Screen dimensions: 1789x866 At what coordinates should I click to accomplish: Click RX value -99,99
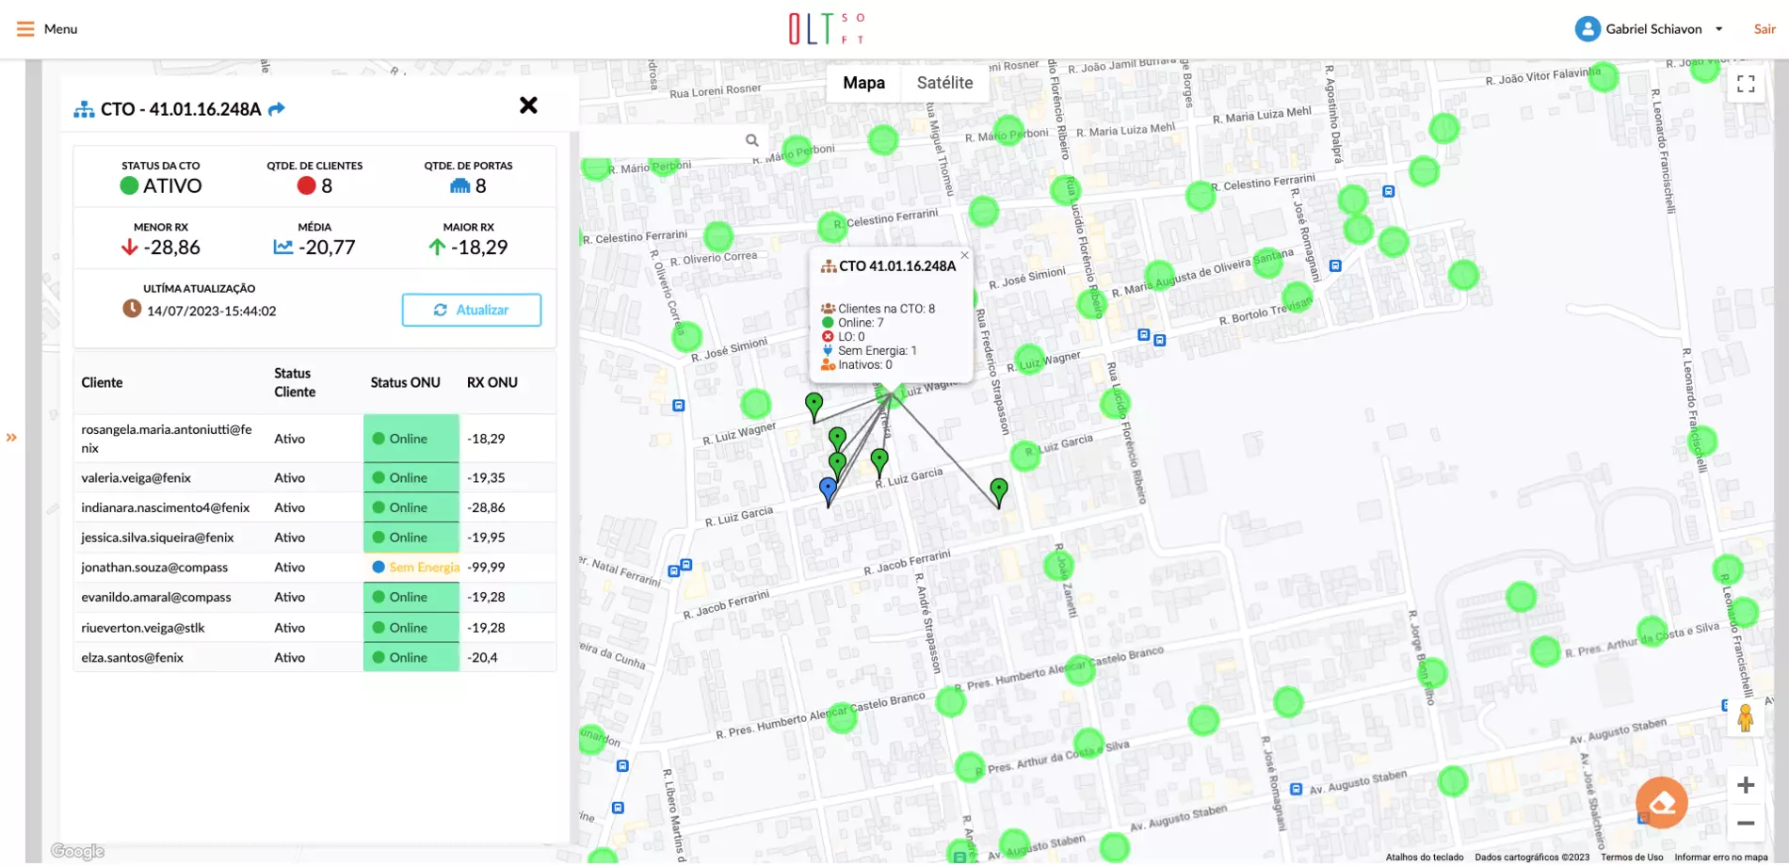point(486,568)
